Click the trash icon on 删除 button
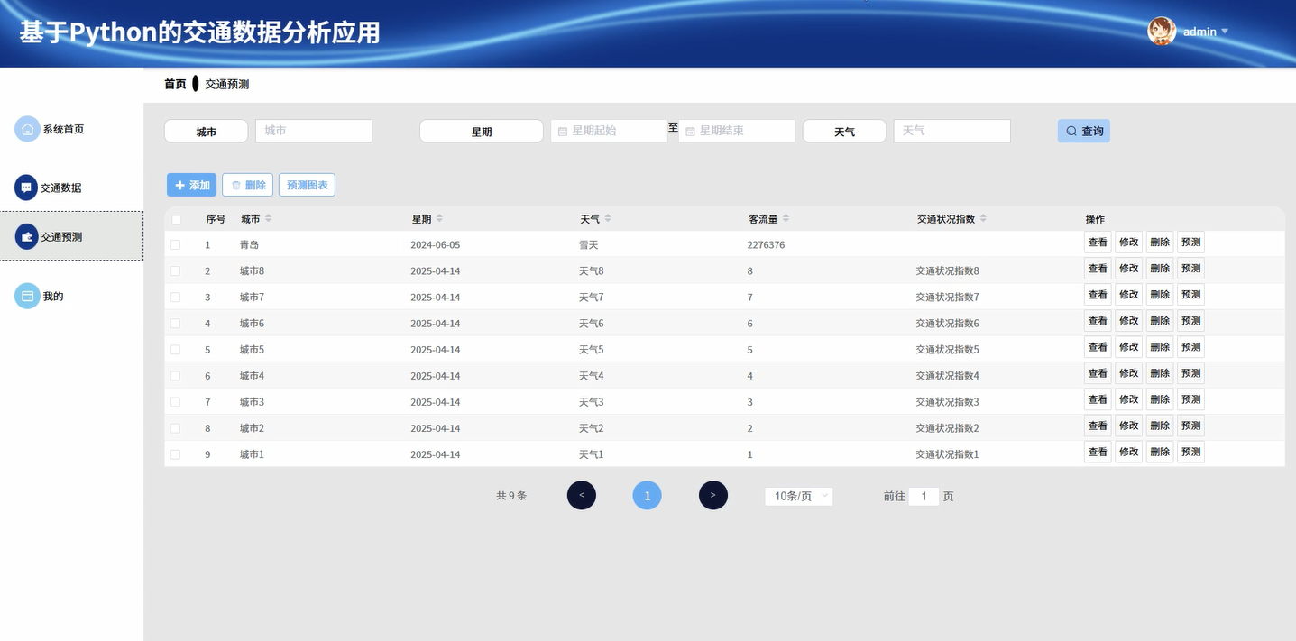 tap(236, 184)
